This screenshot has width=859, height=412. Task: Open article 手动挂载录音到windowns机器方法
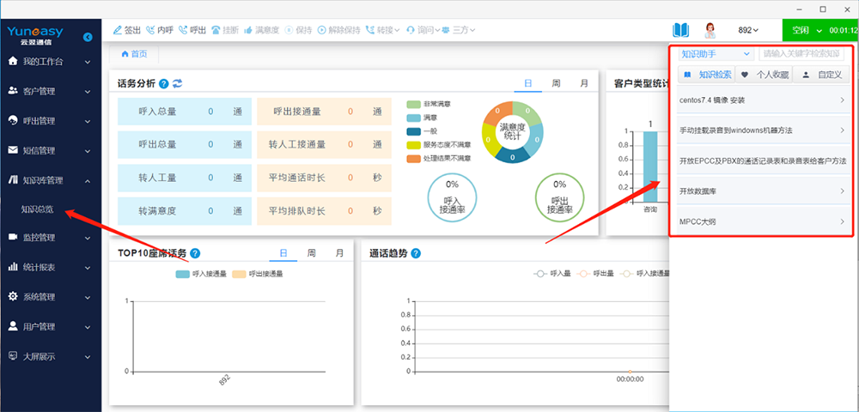tap(764, 130)
